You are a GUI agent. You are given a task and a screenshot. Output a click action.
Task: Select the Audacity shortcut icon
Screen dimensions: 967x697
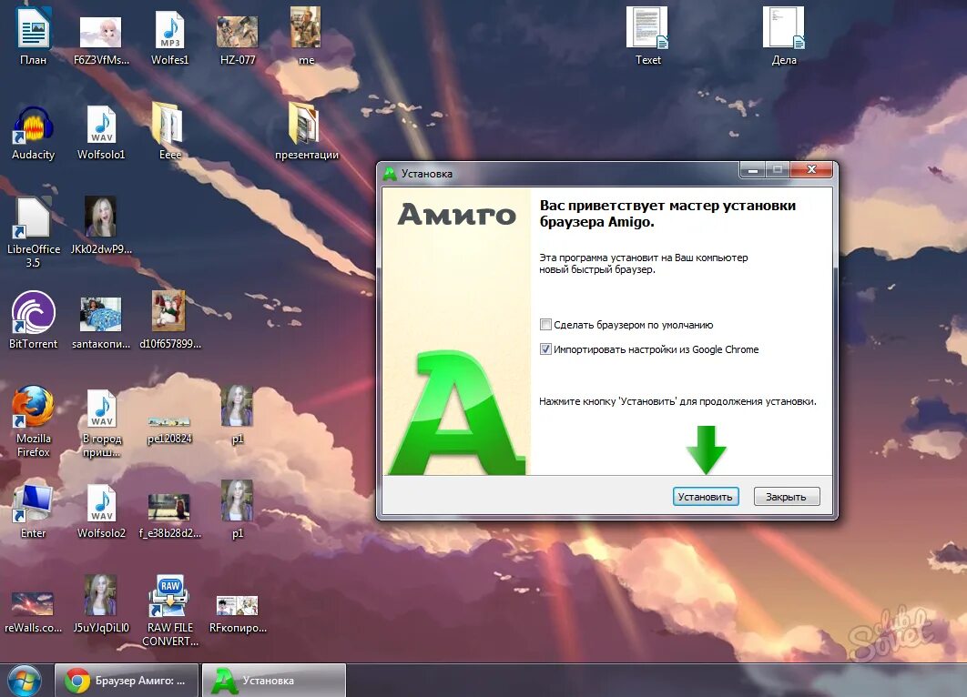[x=34, y=125]
